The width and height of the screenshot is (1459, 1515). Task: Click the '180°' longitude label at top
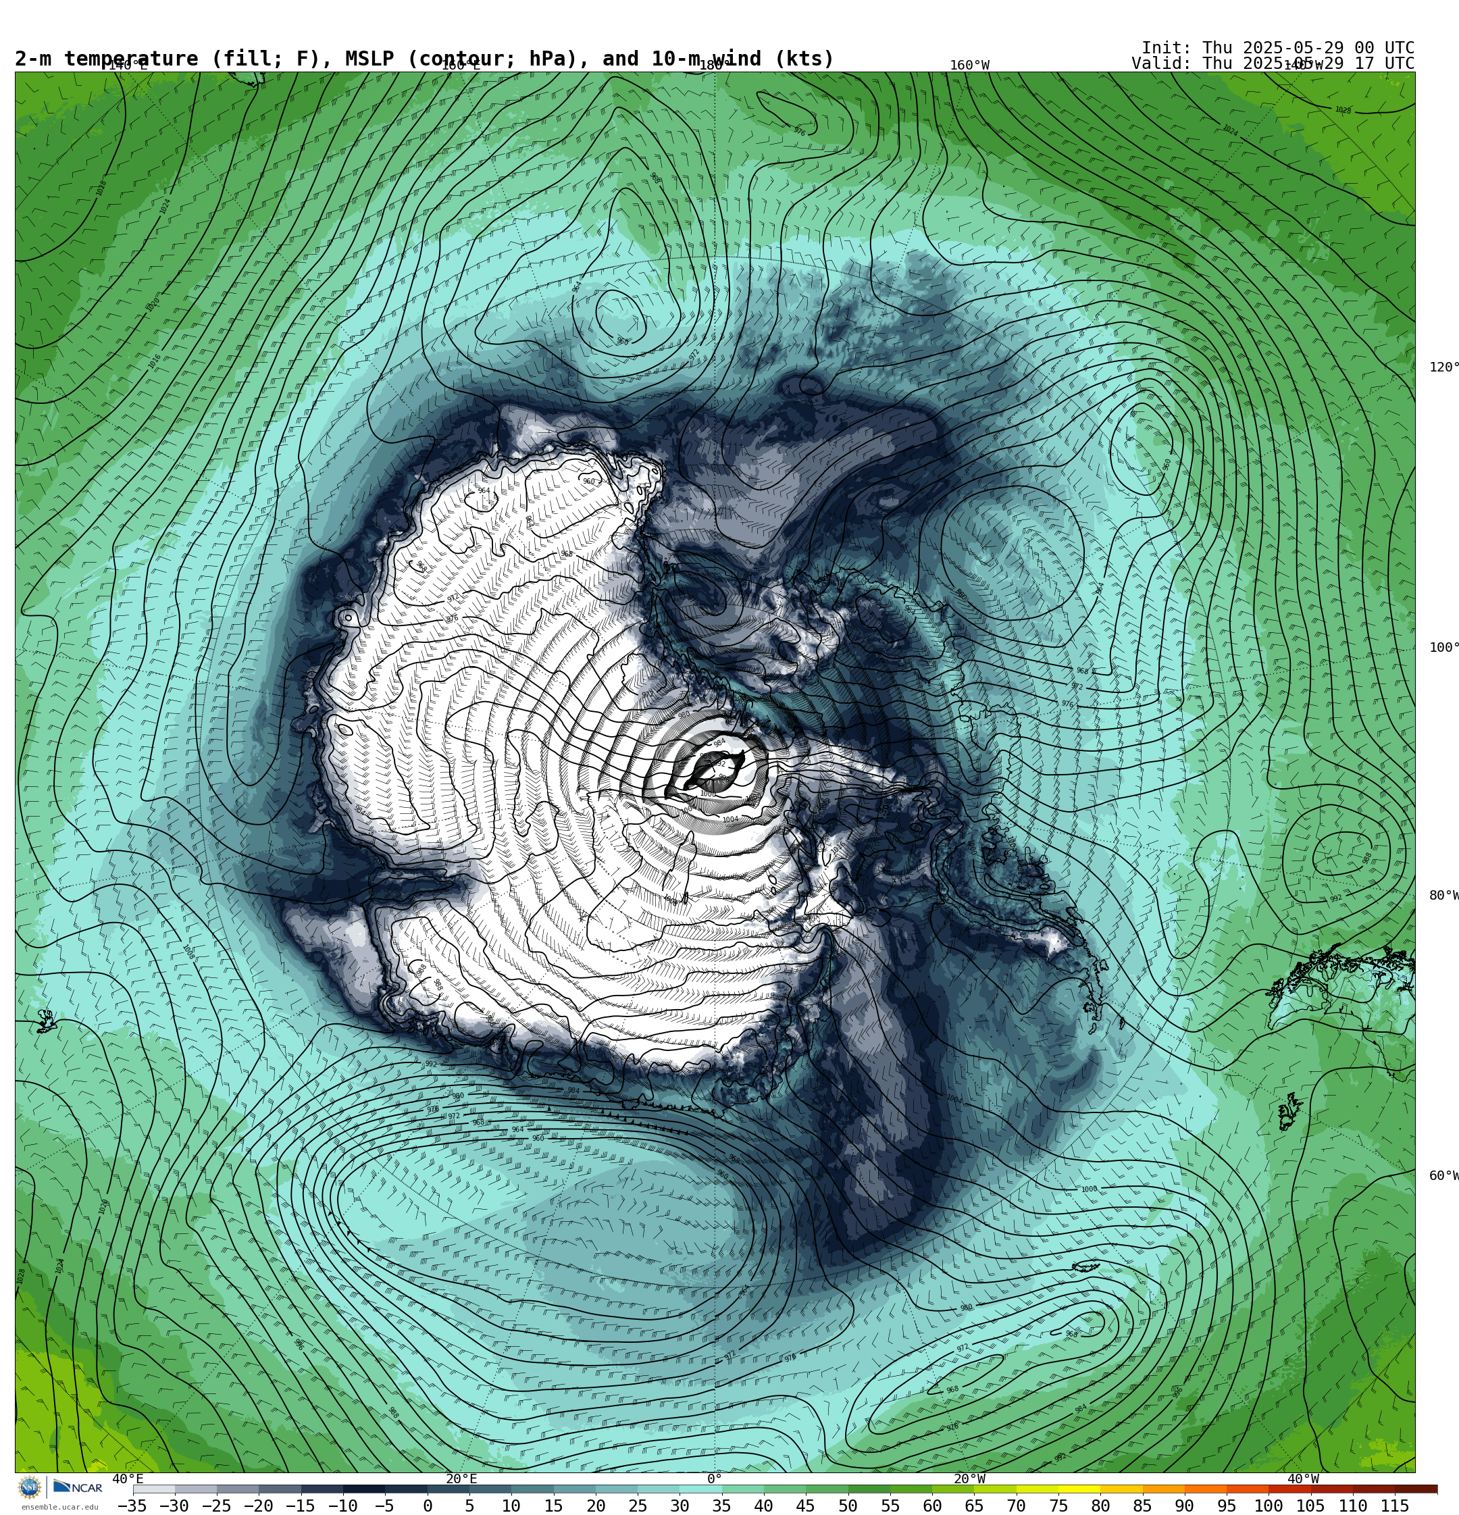pos(715,66)
